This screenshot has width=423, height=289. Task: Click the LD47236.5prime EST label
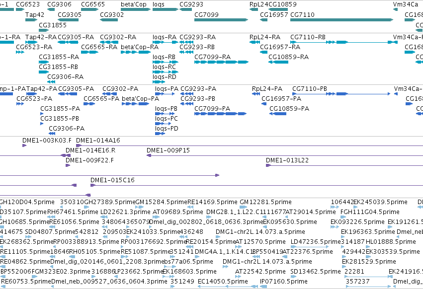coord(316,241)
